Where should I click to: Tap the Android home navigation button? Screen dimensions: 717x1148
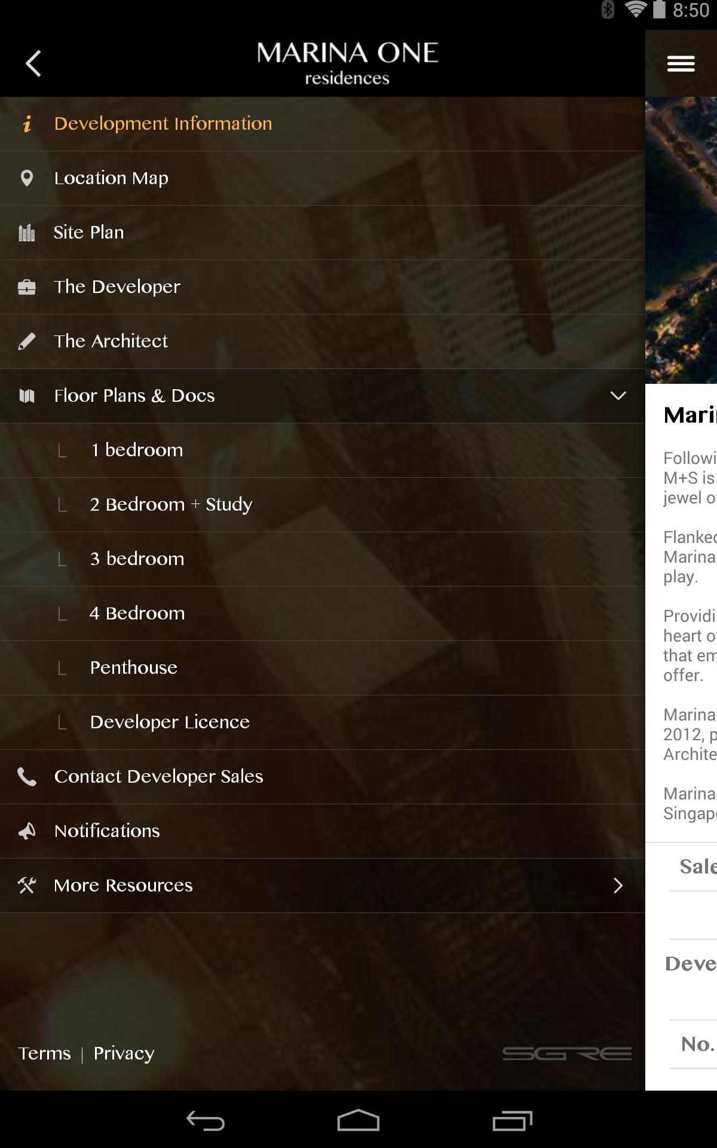click(x=358, y=1120)
